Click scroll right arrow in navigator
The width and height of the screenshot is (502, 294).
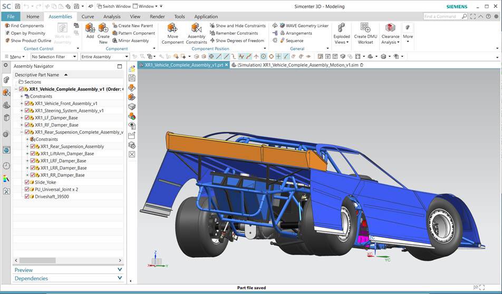click(120, 260)
